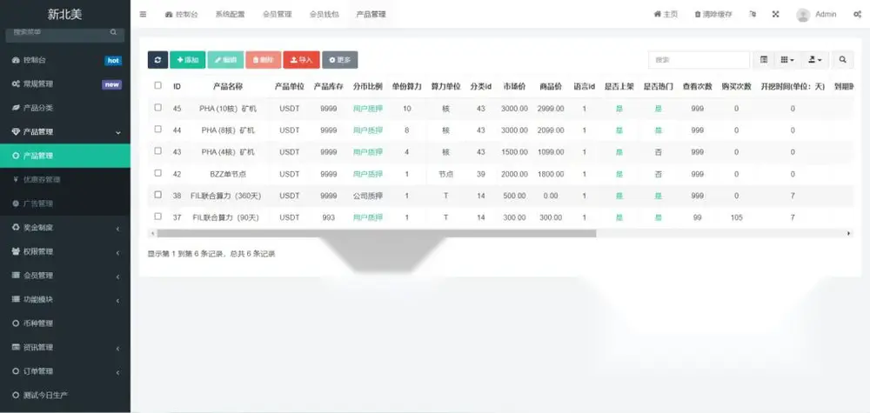
Task: Expand the 资讯管理 sidebar menu
Action: click(65, 348)
